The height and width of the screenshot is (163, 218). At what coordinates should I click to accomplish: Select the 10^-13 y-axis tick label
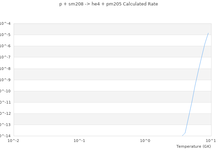click(5, 125)
